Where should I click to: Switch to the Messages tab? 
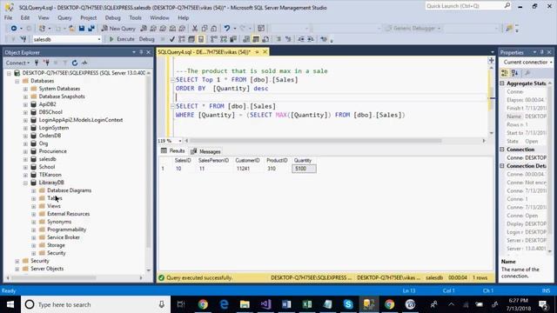[205, 151]
